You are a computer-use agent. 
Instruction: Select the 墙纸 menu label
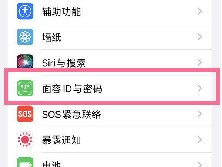click(51, 37)
